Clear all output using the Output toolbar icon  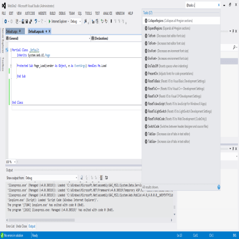101,177
